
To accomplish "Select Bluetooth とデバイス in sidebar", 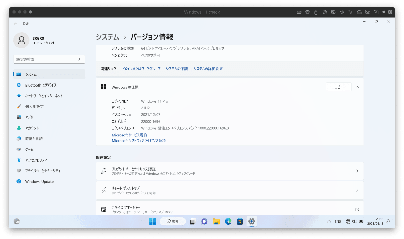I will point(49,85).
